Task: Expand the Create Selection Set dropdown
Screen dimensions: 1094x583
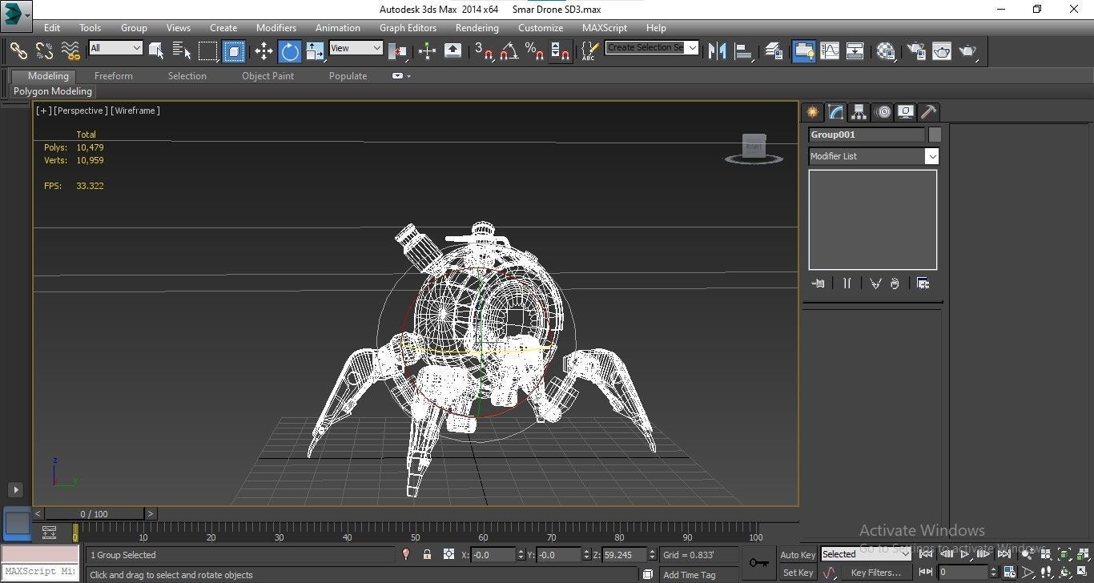Action: click(x=693, y=47)
